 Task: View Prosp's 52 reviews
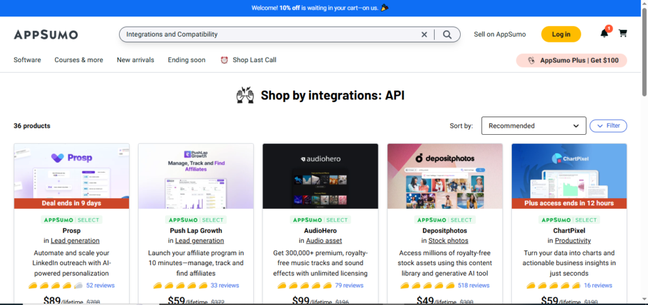[101, 285]
